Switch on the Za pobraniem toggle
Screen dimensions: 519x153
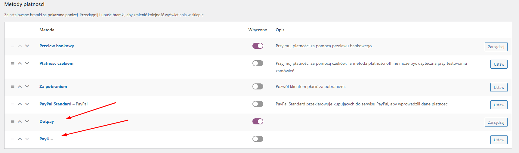point(258,86)
